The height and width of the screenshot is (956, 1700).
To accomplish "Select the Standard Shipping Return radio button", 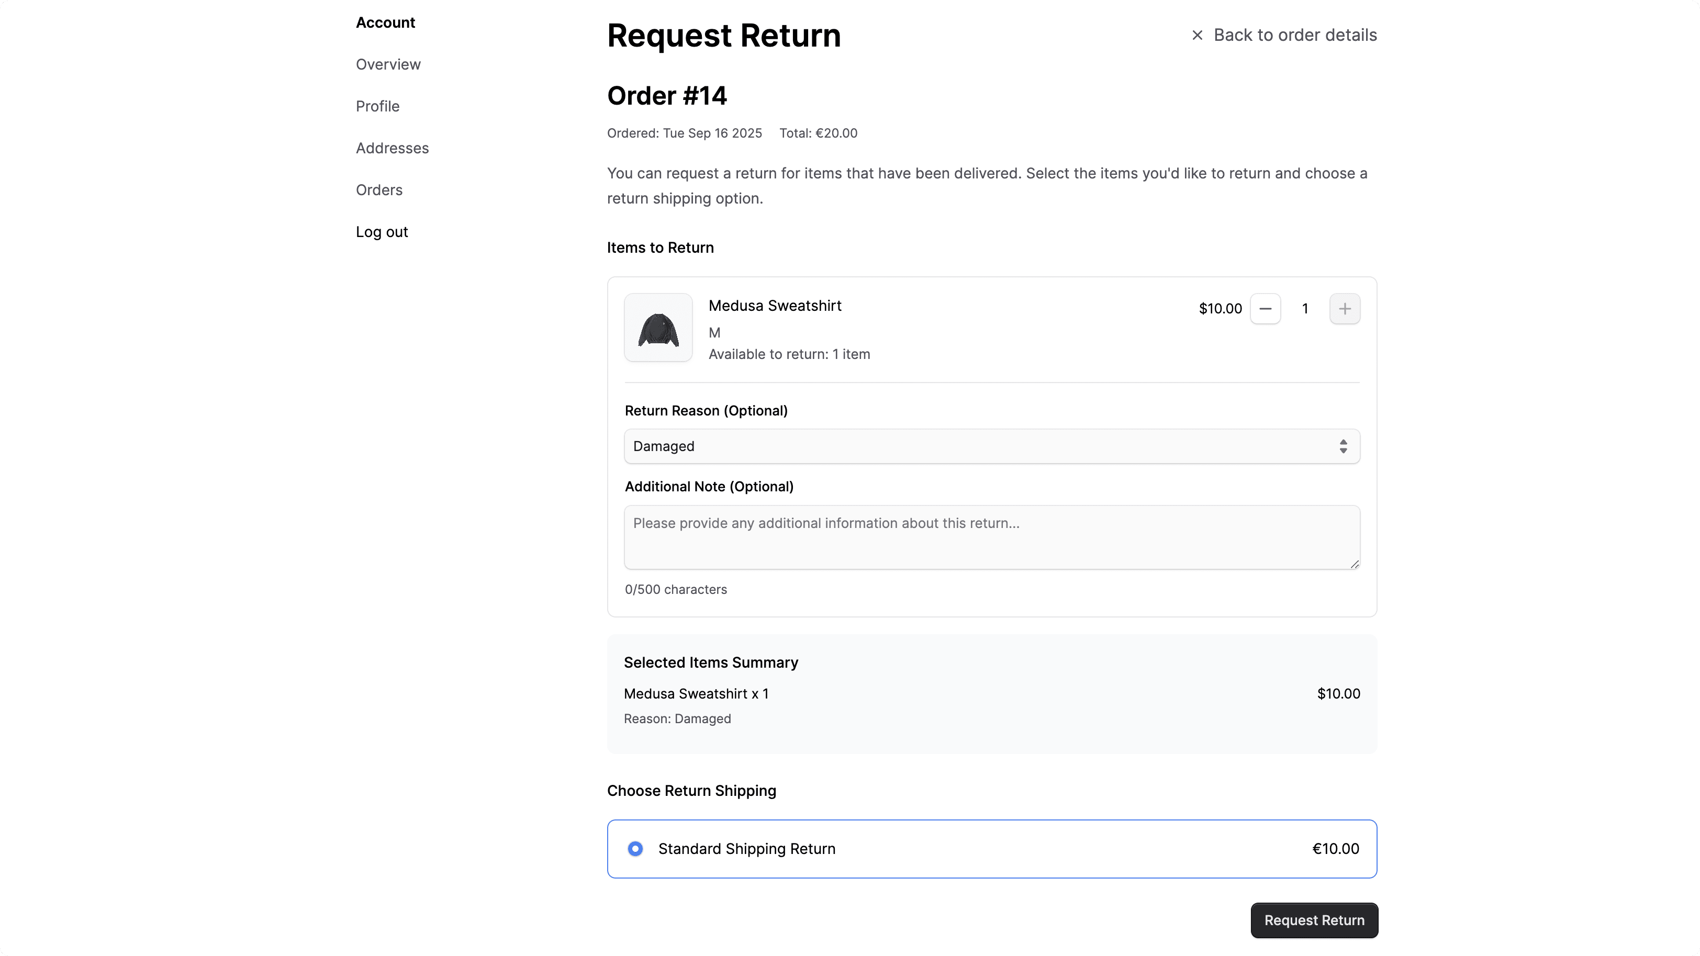I will coord(635,848).
